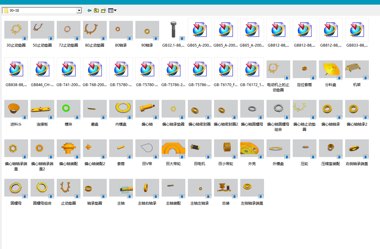Create a new folder

pos(104,10)
